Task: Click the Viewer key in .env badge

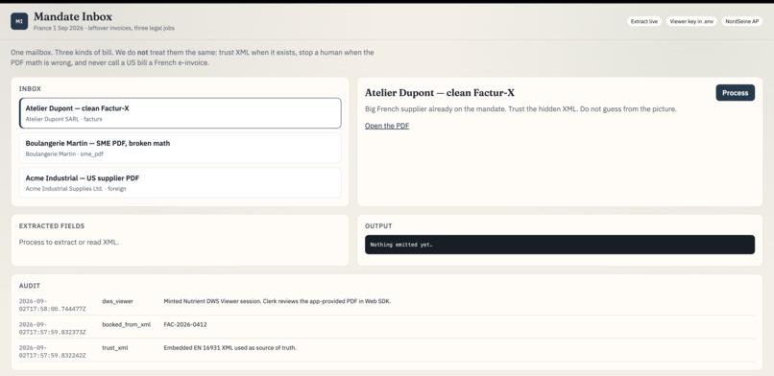Action: pos(691,21)
